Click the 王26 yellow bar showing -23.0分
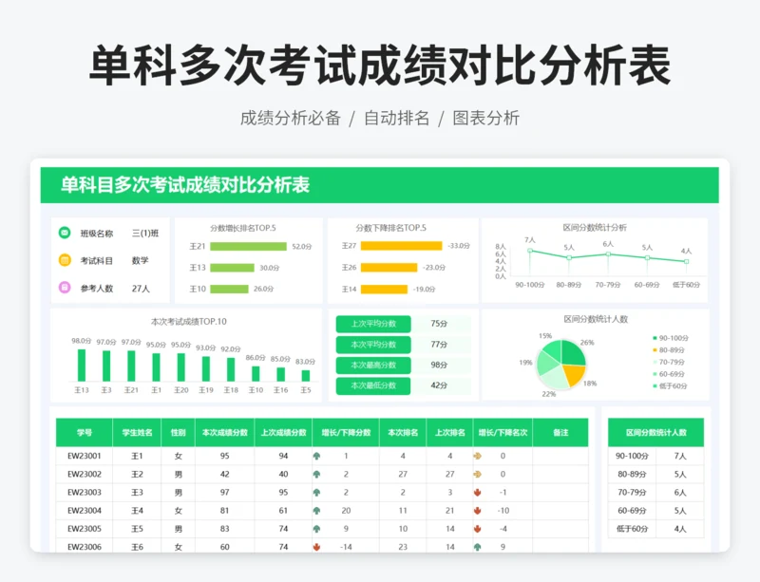Image resolution: width=760 pixels, height=582 pixels. pos(389,268)
